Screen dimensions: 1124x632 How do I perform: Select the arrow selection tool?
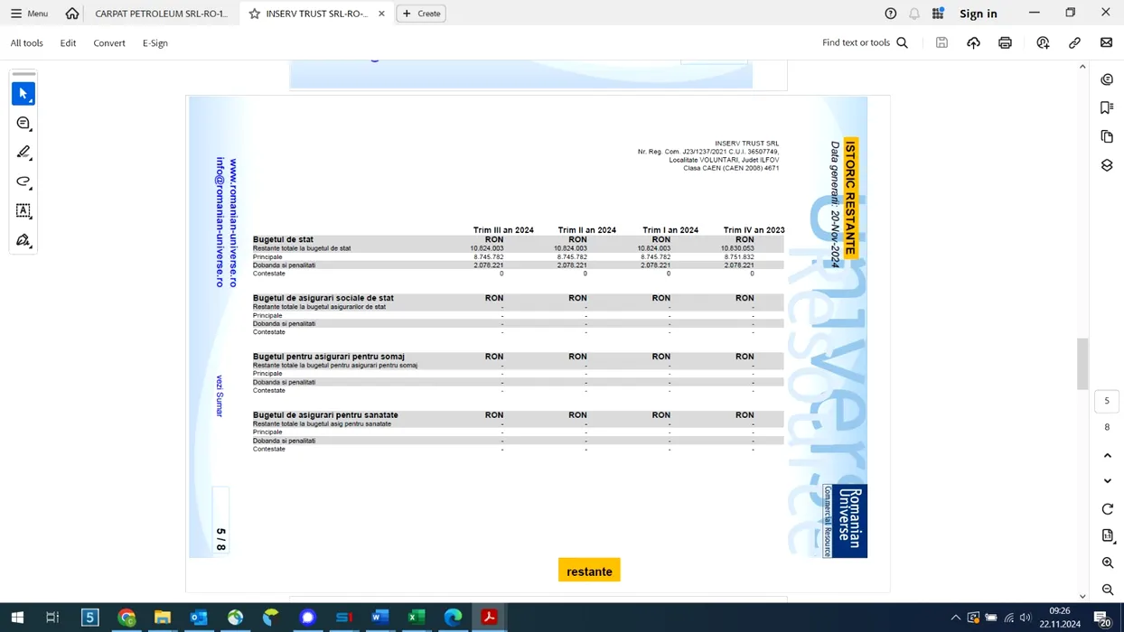(x=23, y=94)
